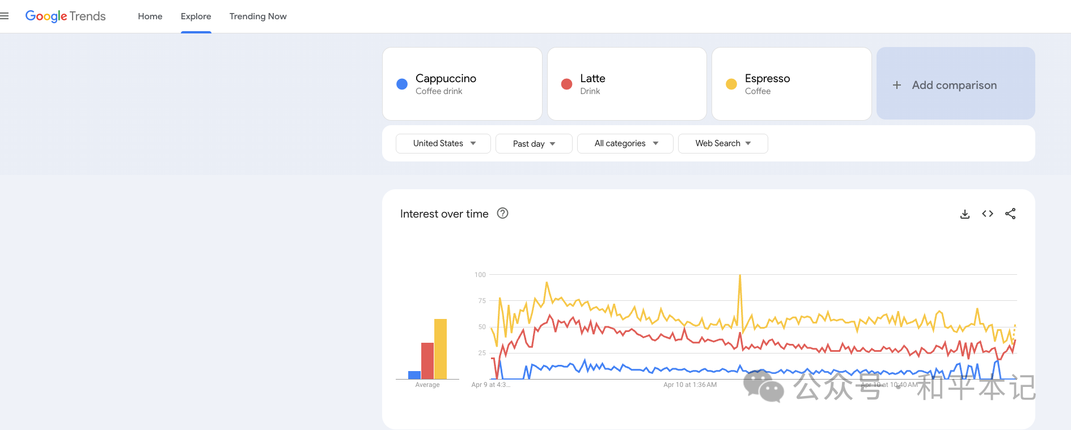
Task: Click the 'Apr 9 at 4:3...' axis label
Action: [x=491, y=385]
